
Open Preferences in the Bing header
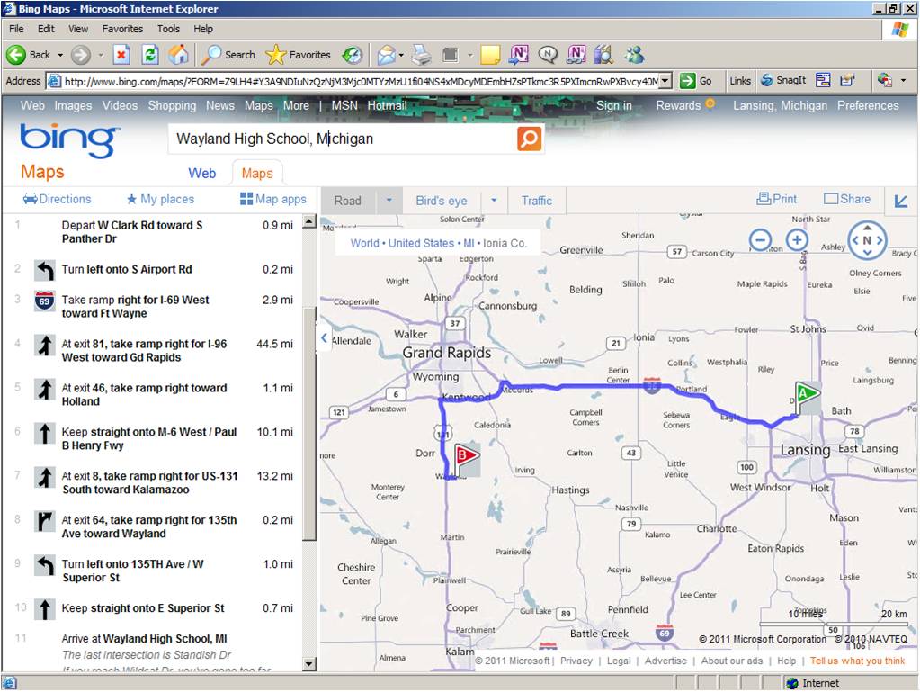point(868,105)
